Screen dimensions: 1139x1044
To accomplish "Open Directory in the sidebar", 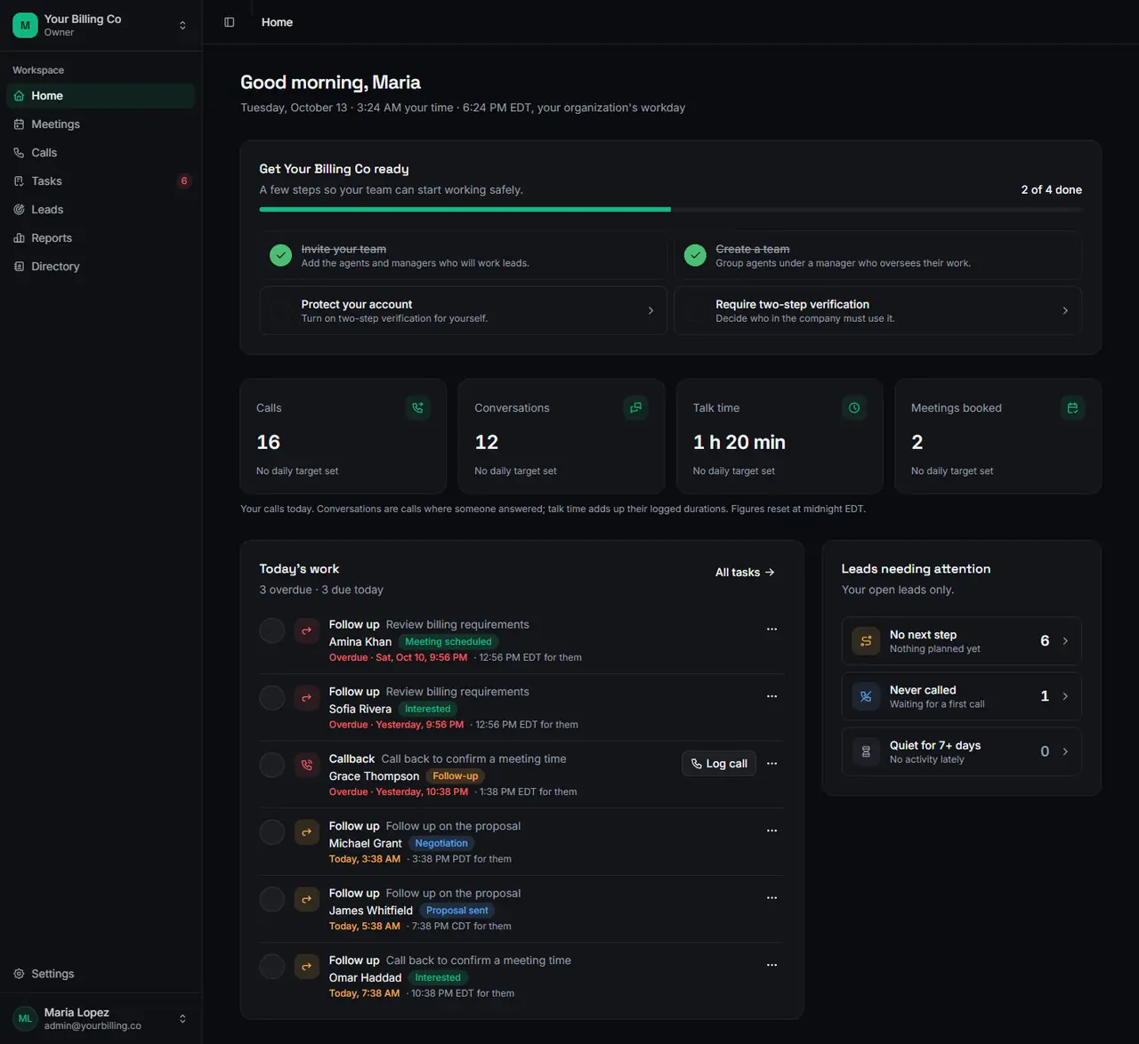I will 101,267.
